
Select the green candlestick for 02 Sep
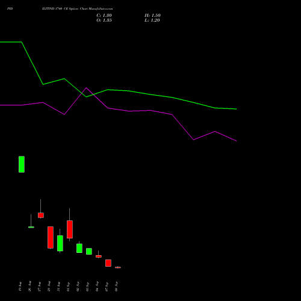[79, 248]
